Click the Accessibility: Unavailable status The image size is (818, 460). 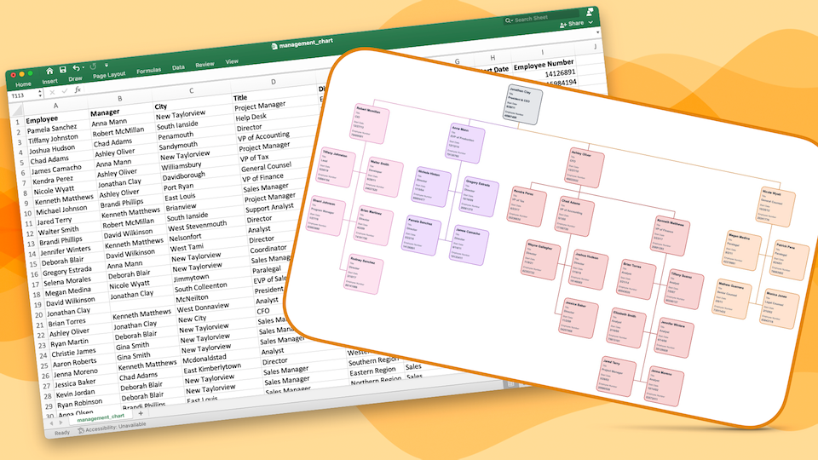click(112, 427)
